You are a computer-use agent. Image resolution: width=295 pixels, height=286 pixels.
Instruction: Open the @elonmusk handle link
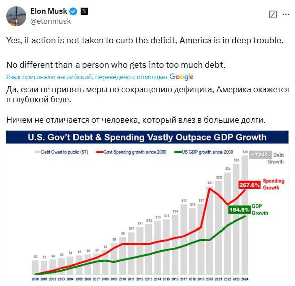(51, 21)
